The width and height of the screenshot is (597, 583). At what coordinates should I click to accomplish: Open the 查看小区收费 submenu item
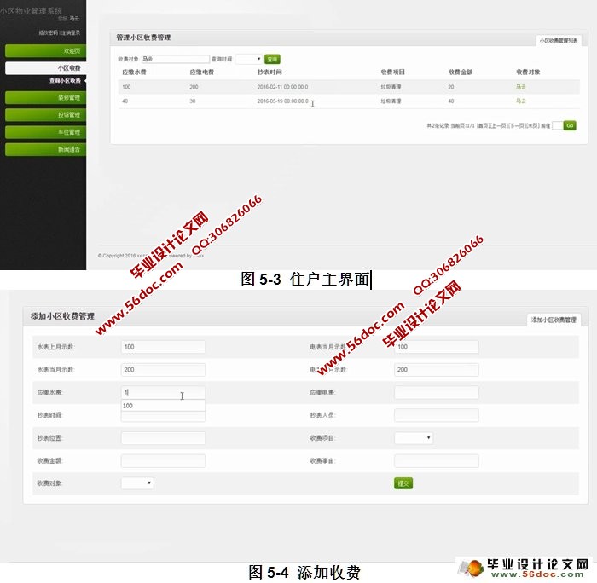65,81
